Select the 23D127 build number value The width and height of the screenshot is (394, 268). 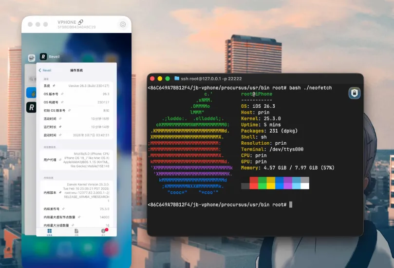tap(103, 102)
